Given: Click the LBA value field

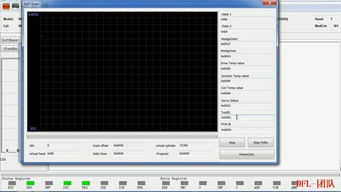Looking at the screenshot, I should coord(62,146).
